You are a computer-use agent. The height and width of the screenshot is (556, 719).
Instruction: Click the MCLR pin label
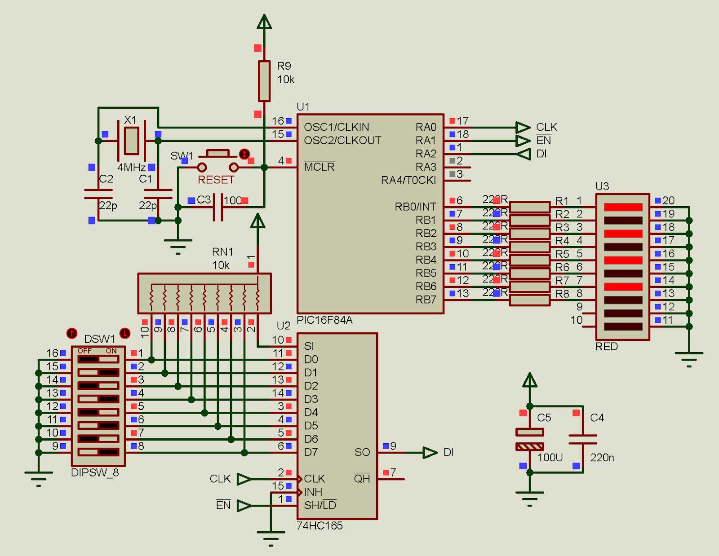coord(319,167)
